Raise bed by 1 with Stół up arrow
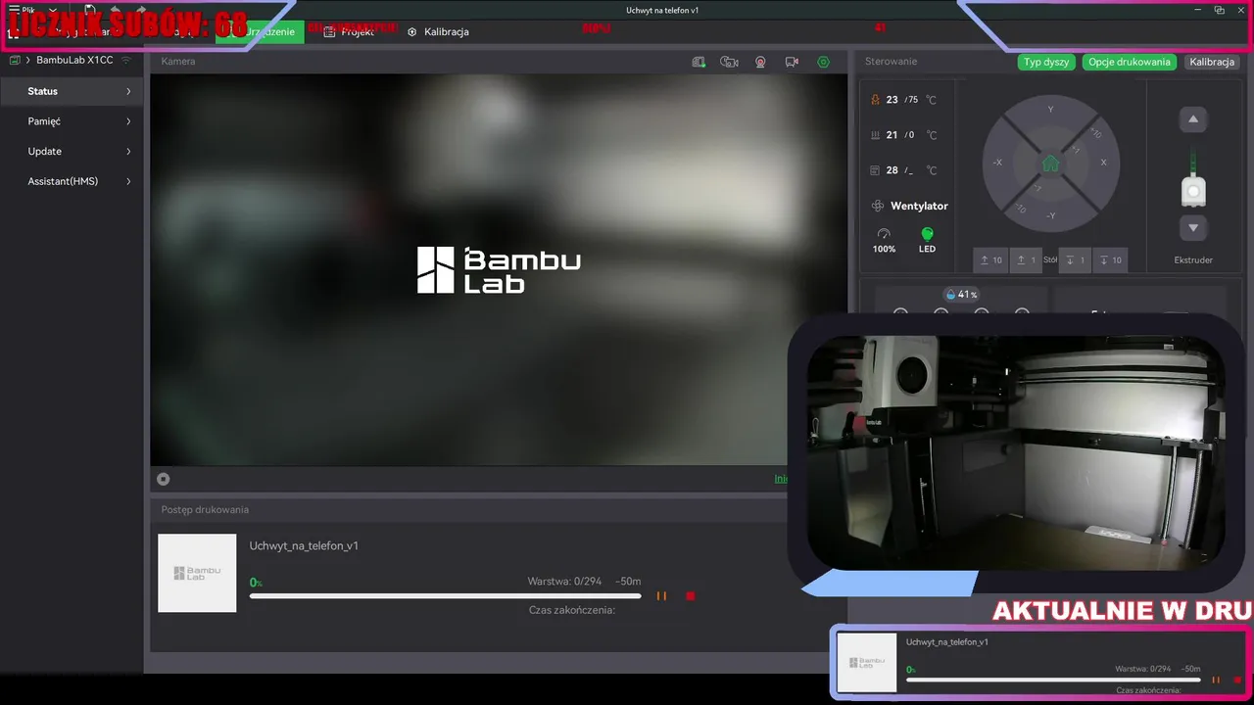Viewport: 1254px width, 705px height. pyautogui.click(x=1026, y=260)
